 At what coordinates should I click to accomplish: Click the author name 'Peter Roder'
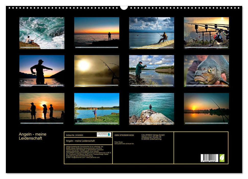[x=119, y=142]
